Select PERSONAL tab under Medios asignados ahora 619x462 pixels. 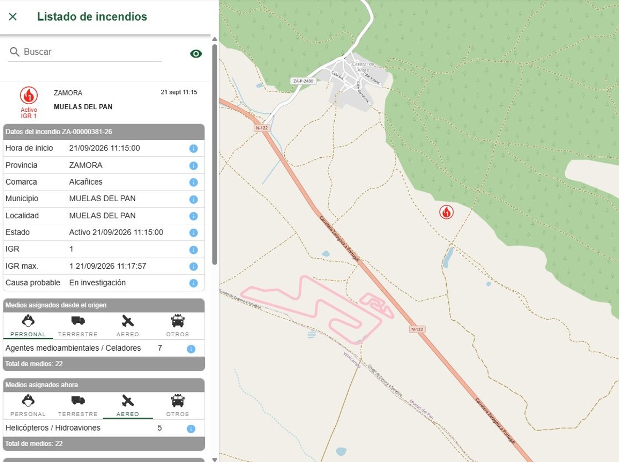[x=28, y=405]
